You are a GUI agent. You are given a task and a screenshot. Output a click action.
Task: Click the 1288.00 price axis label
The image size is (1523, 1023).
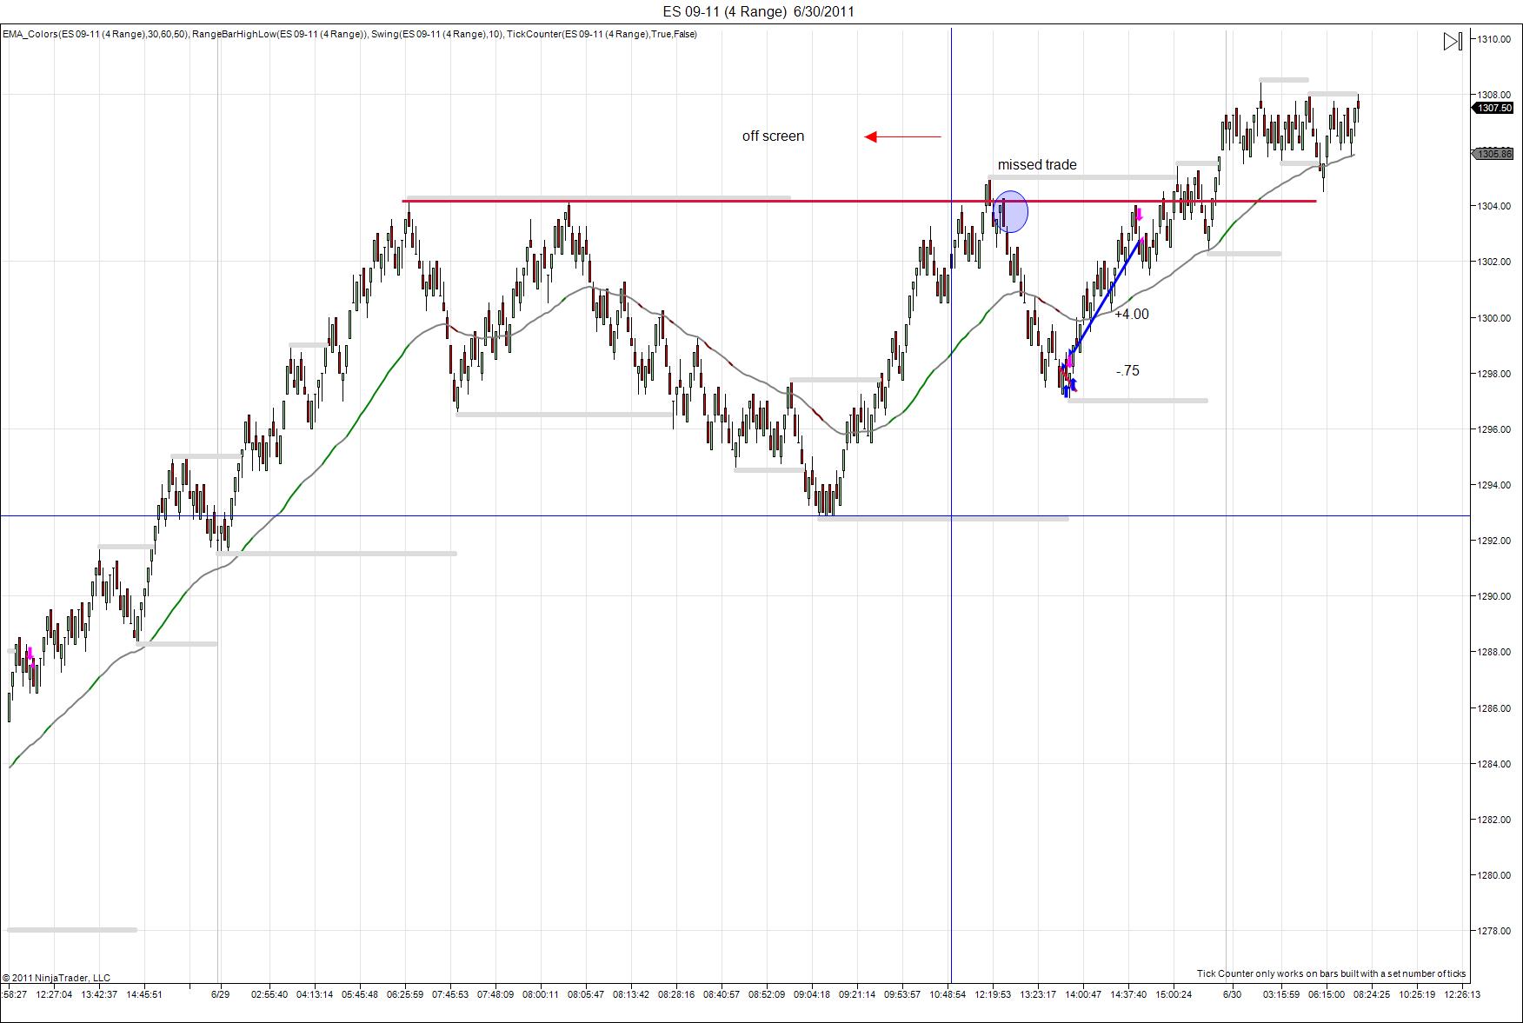(1493, 652)
